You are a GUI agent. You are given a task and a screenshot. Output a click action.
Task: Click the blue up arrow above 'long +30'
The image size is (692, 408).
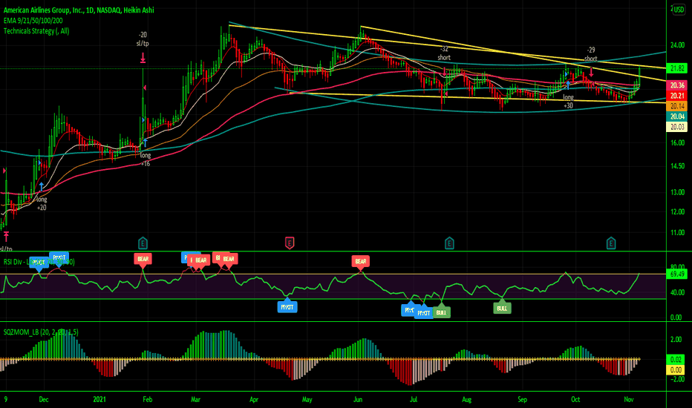[x=569, y=85]
